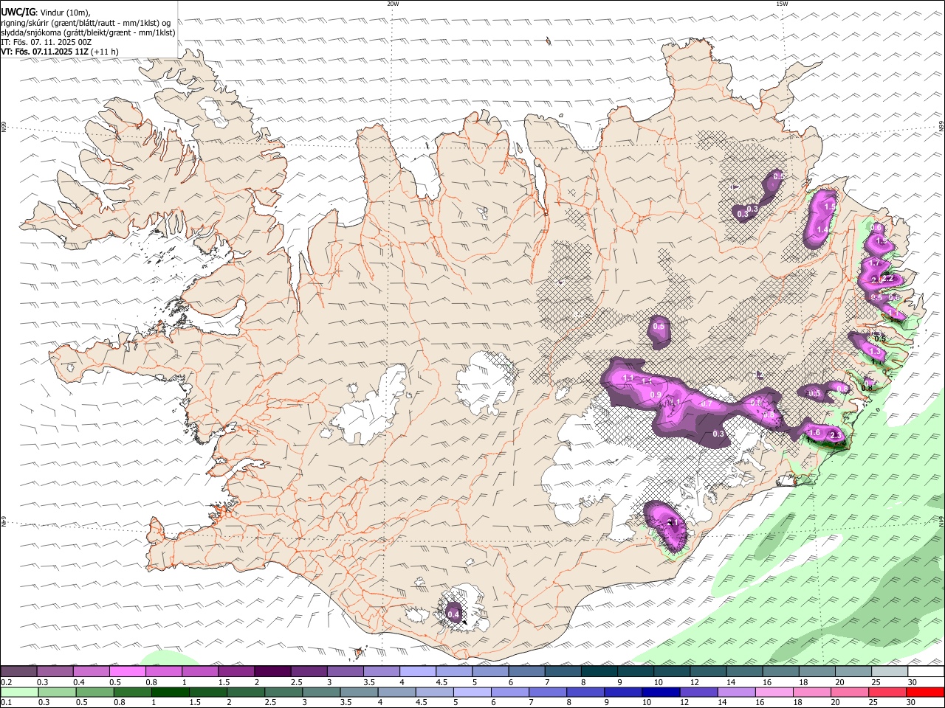945x708 pixels.
Task: Click the "1.3" value on the east coast
Action: tap(875, 351)
